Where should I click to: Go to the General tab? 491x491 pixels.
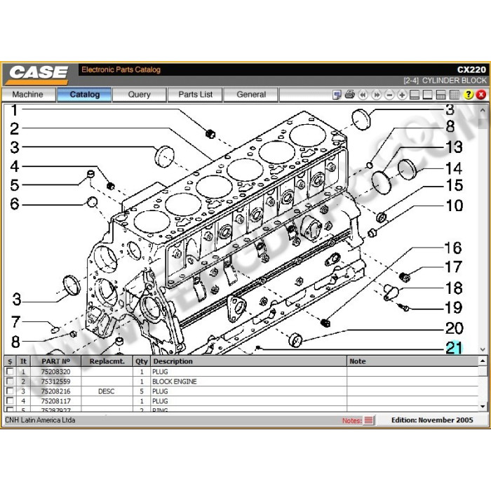pyautogui.click(x=251, y=95)
